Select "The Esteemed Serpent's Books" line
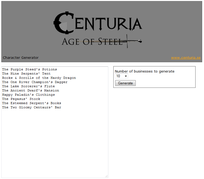This screenshot has width=204, height=179. [x=31, y=103]
